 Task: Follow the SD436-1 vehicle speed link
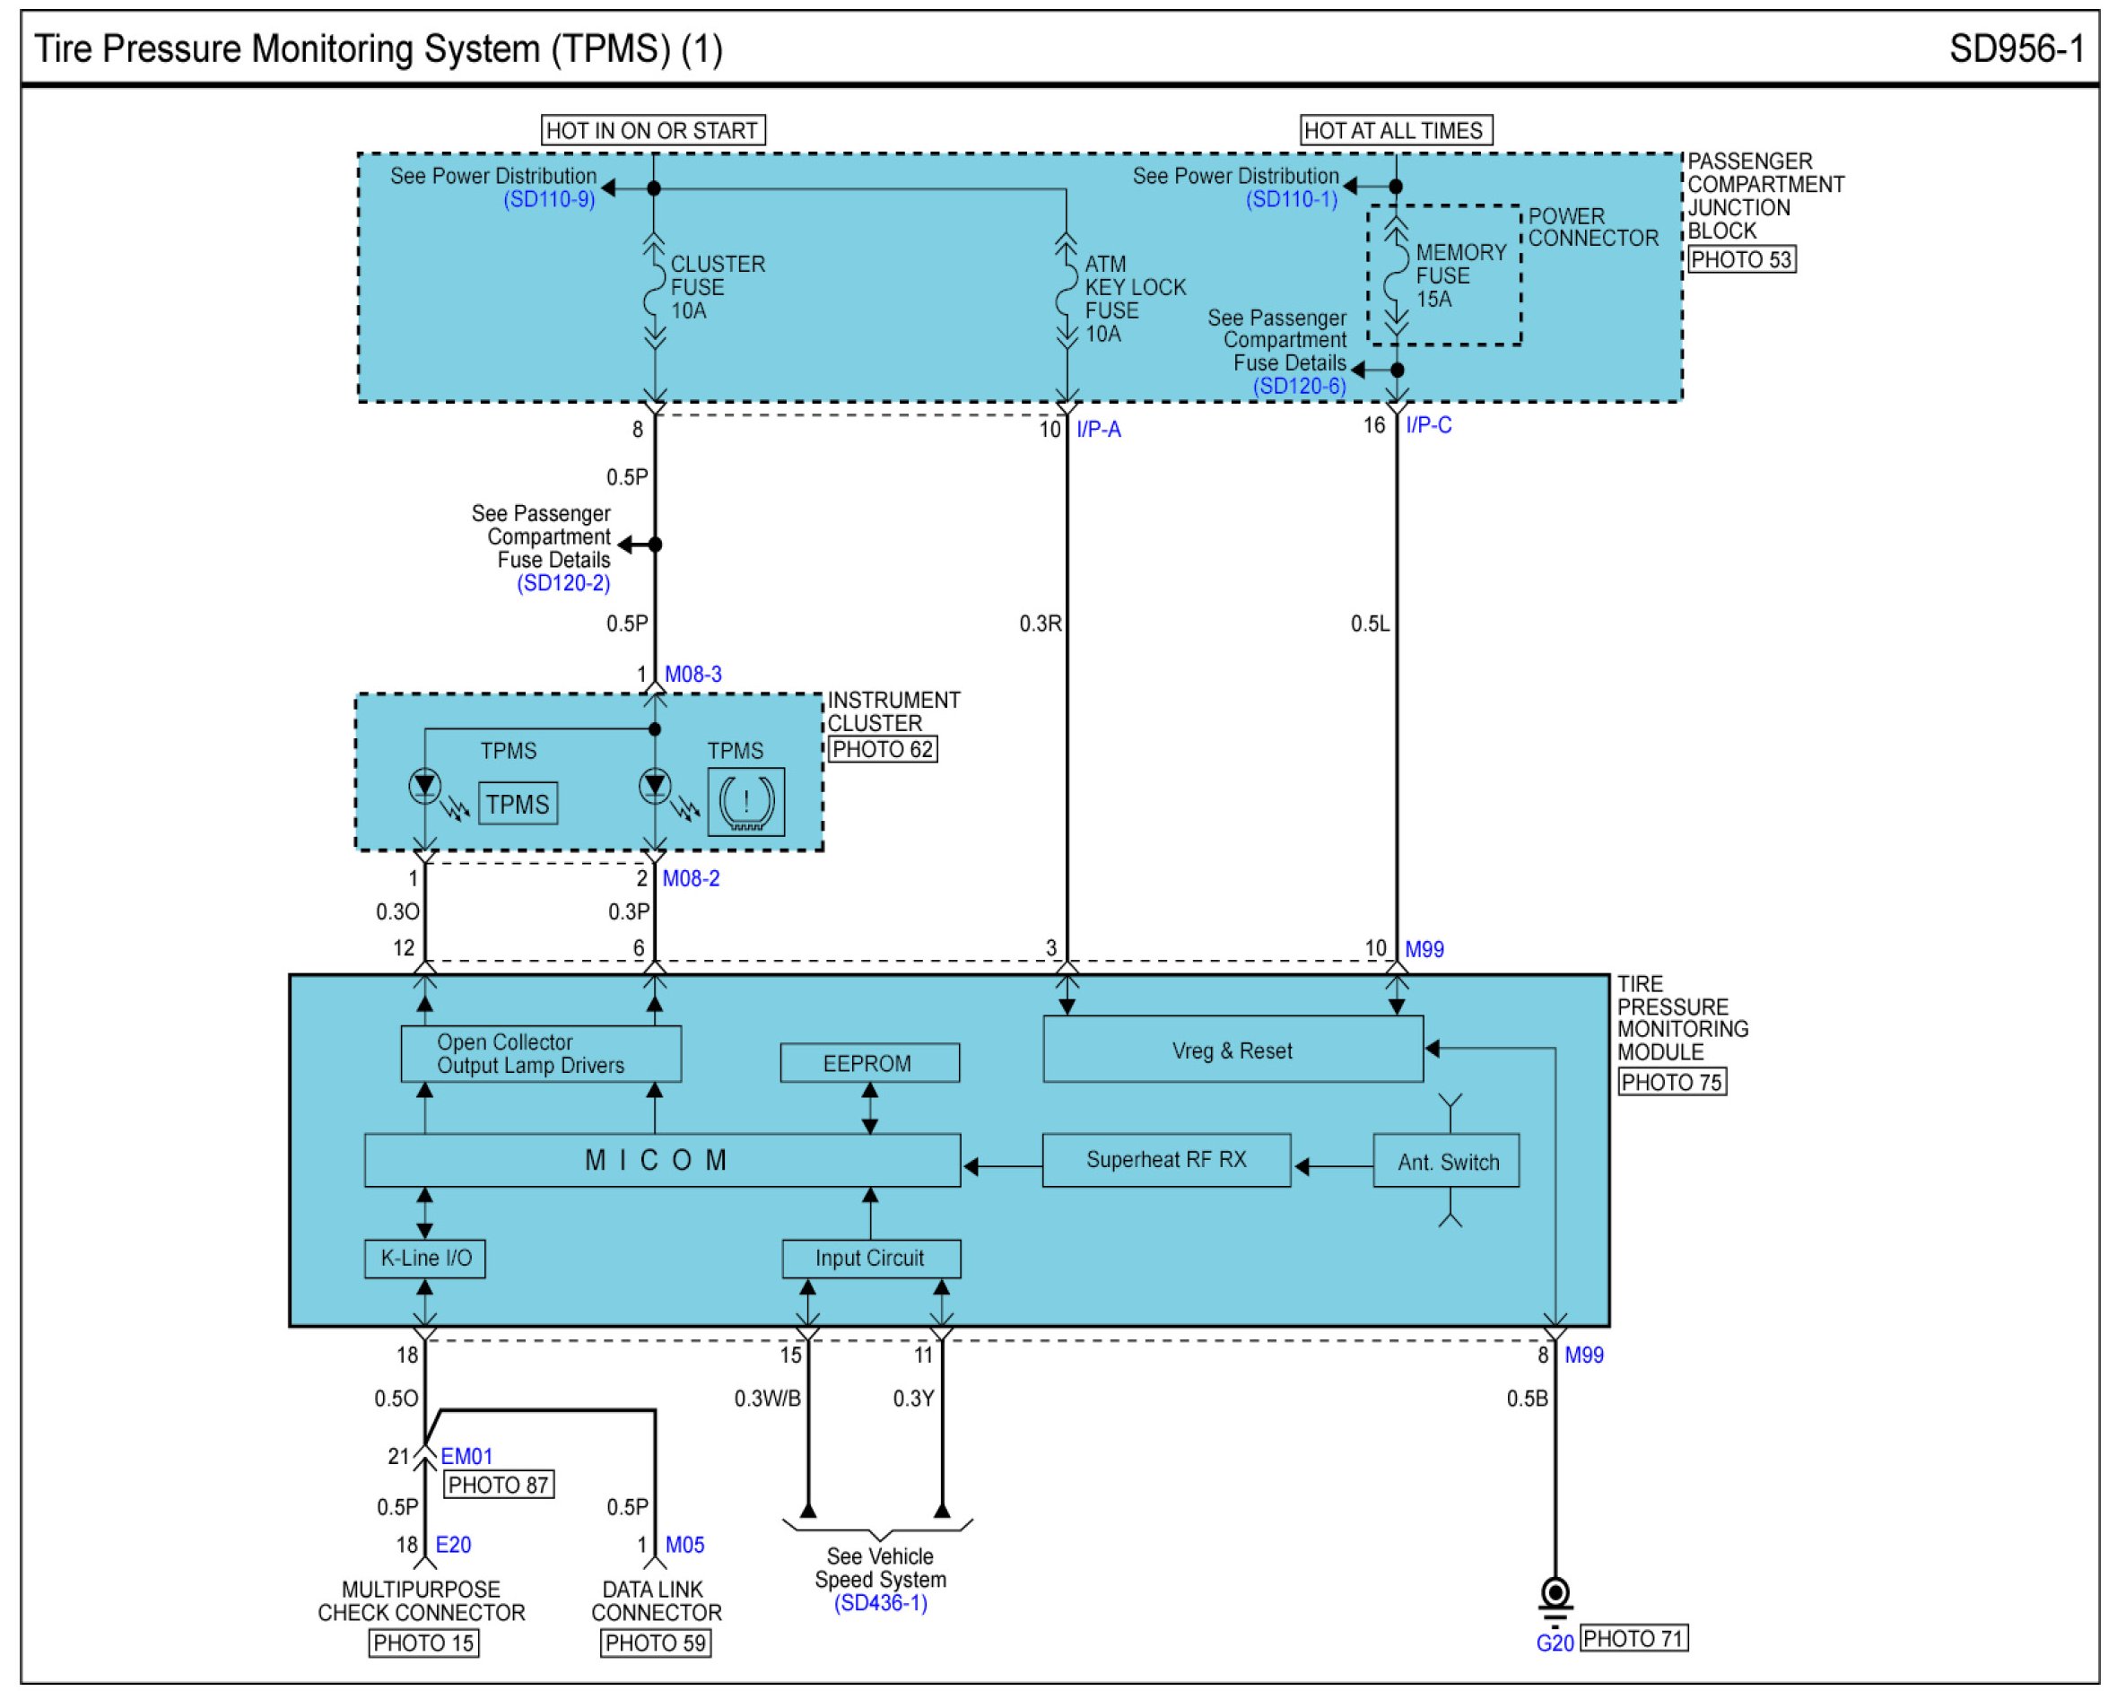pos(880,1603)
